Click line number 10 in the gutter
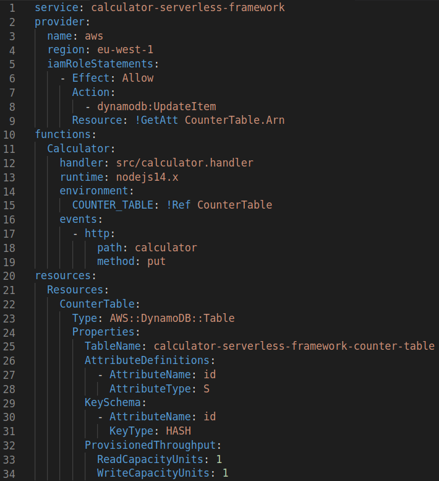This screenshot has width=439, height=481. [9, 135]
